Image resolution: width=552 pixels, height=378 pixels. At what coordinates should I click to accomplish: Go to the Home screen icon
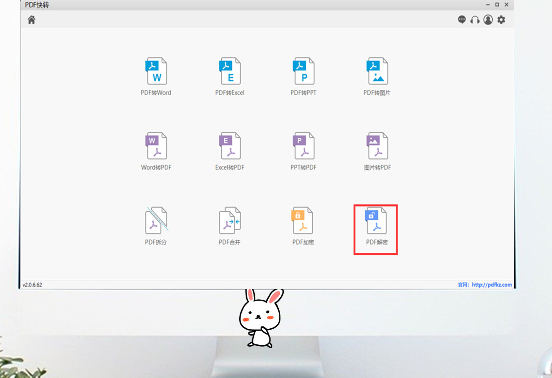(x=31, y=20)
